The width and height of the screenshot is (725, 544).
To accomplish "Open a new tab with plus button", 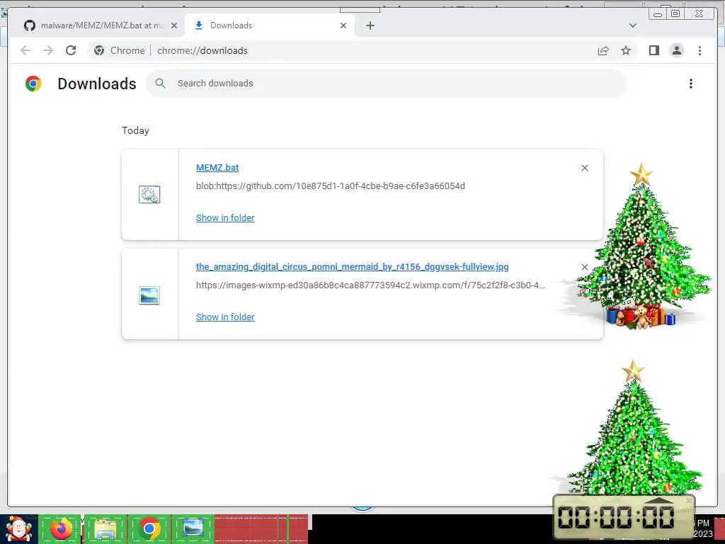I will click(x=370, y=25).
